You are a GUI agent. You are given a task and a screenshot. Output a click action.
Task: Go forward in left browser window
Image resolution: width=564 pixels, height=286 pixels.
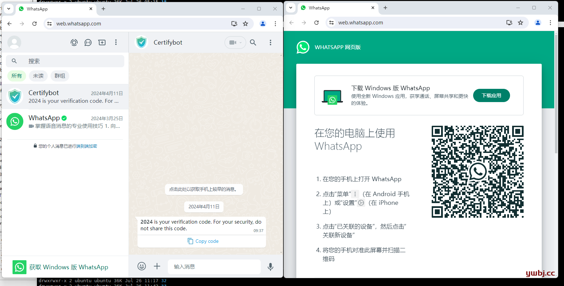tap(22, 24)
